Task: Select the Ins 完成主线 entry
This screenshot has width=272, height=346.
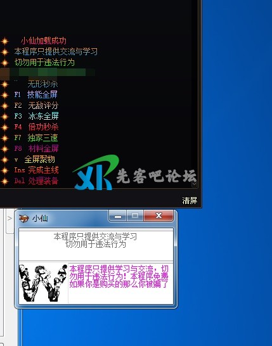Action: point(36,170)
